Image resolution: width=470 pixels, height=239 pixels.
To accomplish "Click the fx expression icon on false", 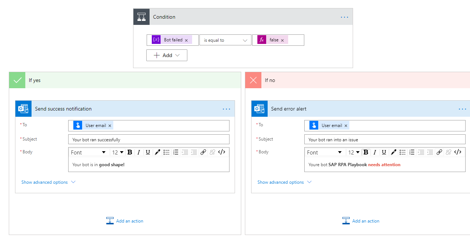I will [x=262, y=40].
